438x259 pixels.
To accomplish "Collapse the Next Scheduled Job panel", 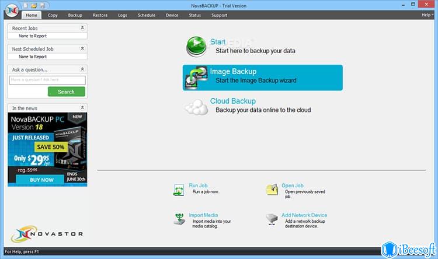I will pyautogui.click(x=82, y=48).
